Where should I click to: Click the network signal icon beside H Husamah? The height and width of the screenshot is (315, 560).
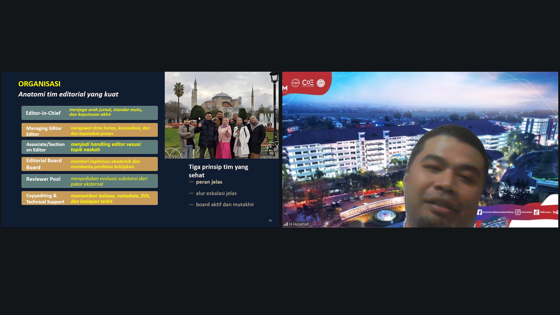coord(286,224)
